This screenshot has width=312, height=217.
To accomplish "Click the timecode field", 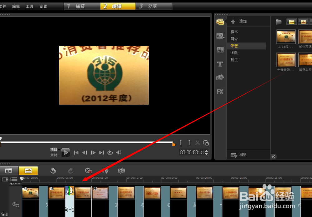I will (x=192, y=152).
